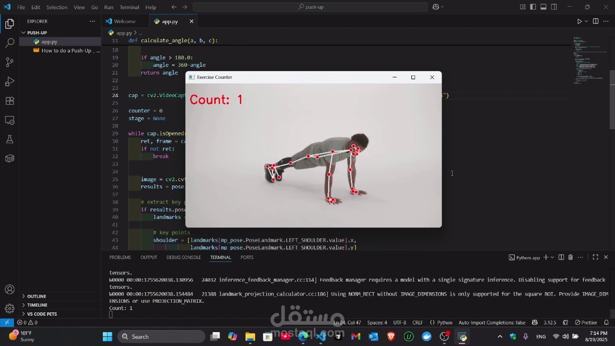Open the Manage gear in the activity bar
The height and width of the screenshot is (346, 615).
(x=10, y=309)
